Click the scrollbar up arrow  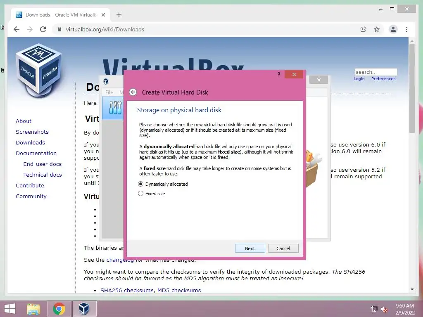(x=412, y=41)
